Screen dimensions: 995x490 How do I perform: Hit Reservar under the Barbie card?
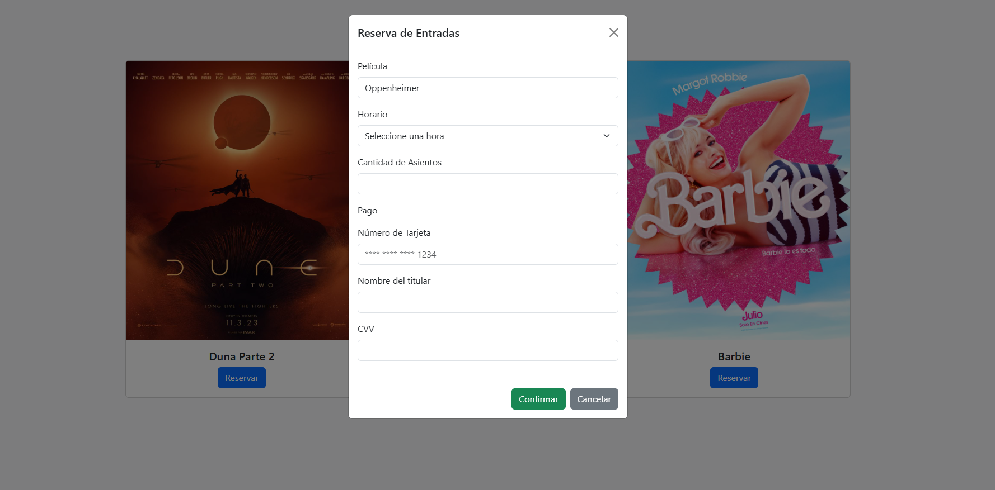point(734,378)
